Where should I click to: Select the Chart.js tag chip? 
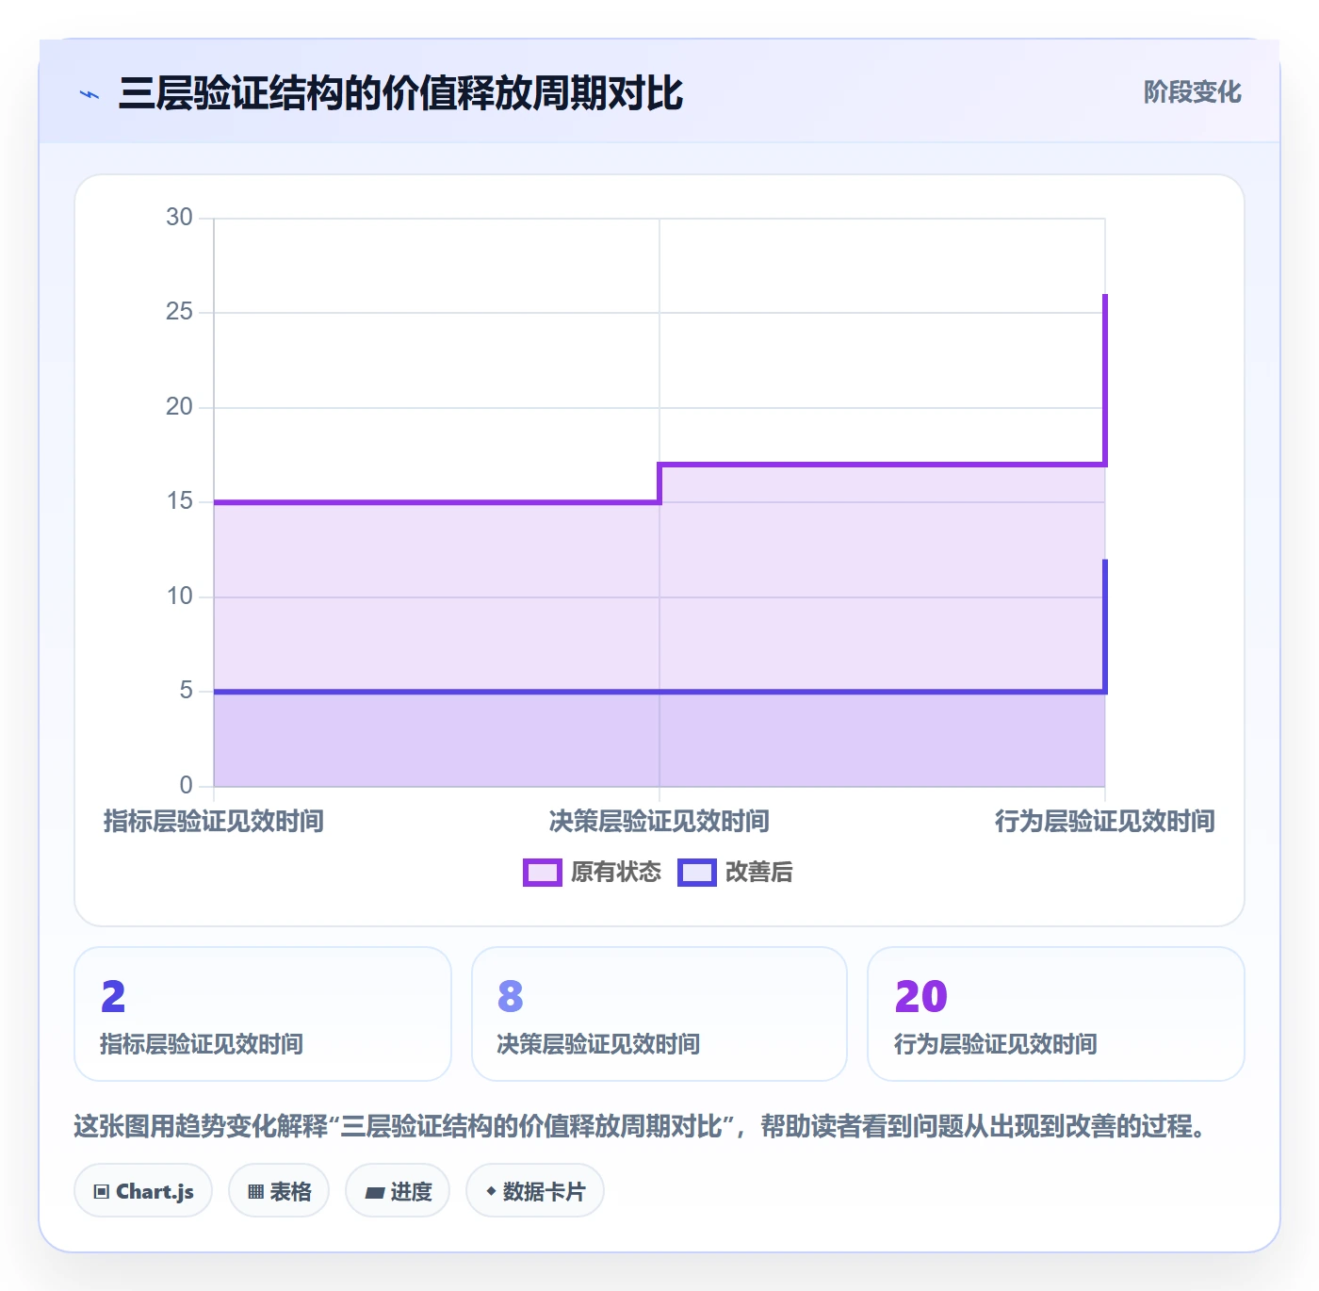click(x=143, y=1191)
